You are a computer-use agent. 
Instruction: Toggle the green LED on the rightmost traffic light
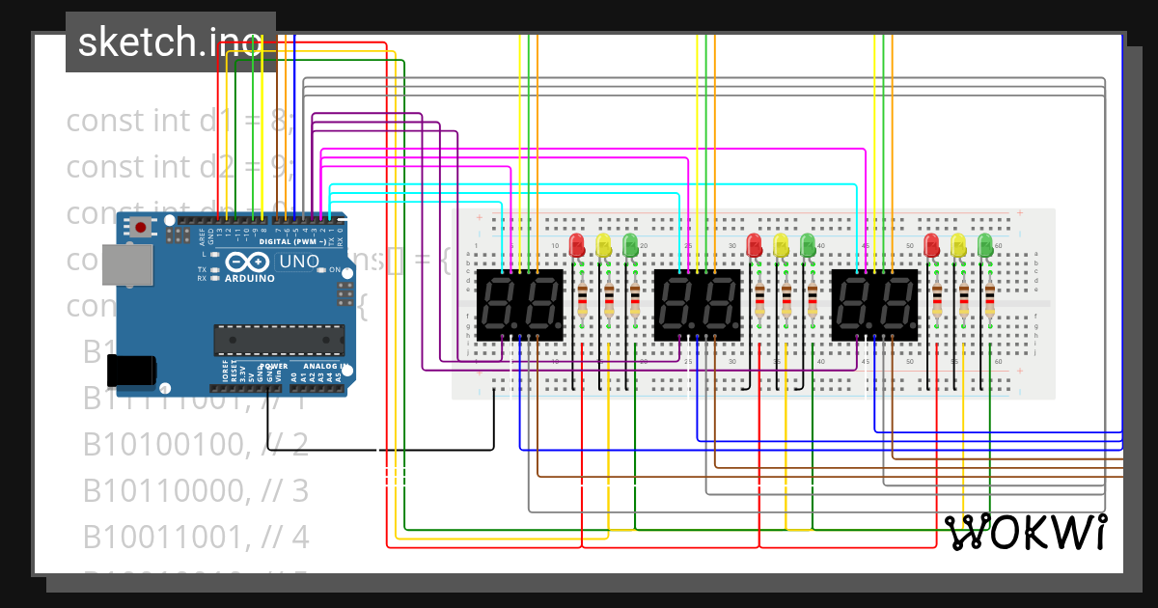(x=985, y=244)
